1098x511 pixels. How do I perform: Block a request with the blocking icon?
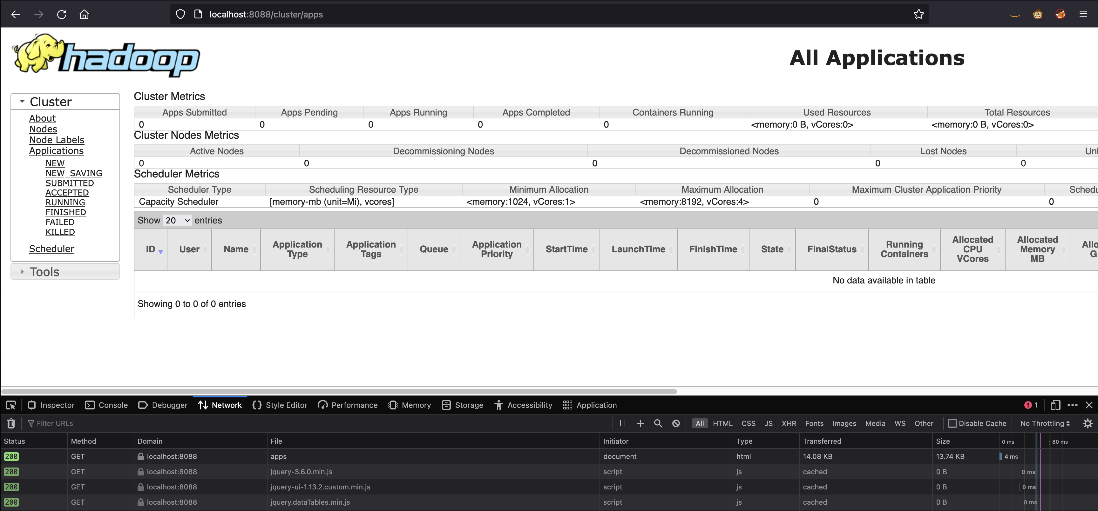(x=675, y=423)
